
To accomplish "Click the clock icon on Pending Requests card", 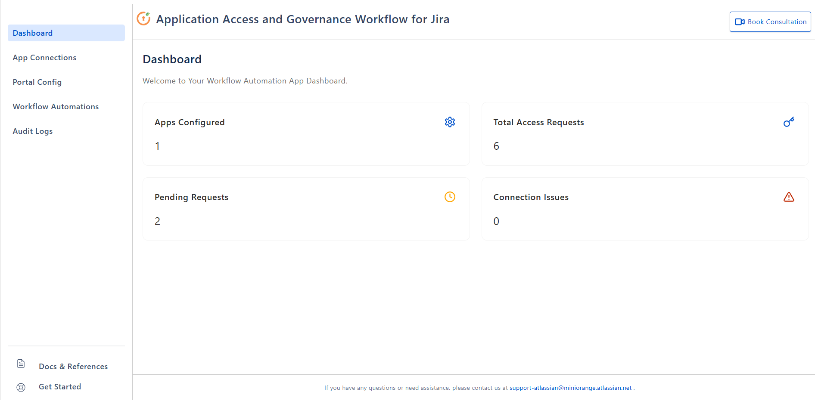I will tap(450, 197).
